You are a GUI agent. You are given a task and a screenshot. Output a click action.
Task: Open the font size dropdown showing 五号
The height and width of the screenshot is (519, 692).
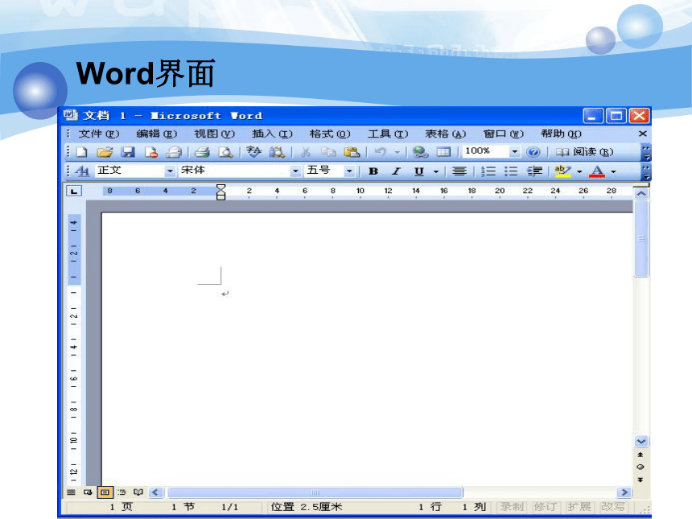pos(349,171)
